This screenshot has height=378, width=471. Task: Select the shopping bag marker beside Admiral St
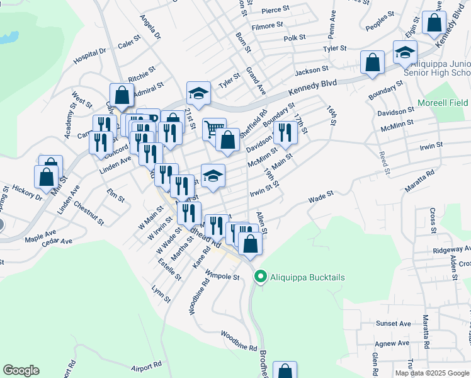point(122,96)
